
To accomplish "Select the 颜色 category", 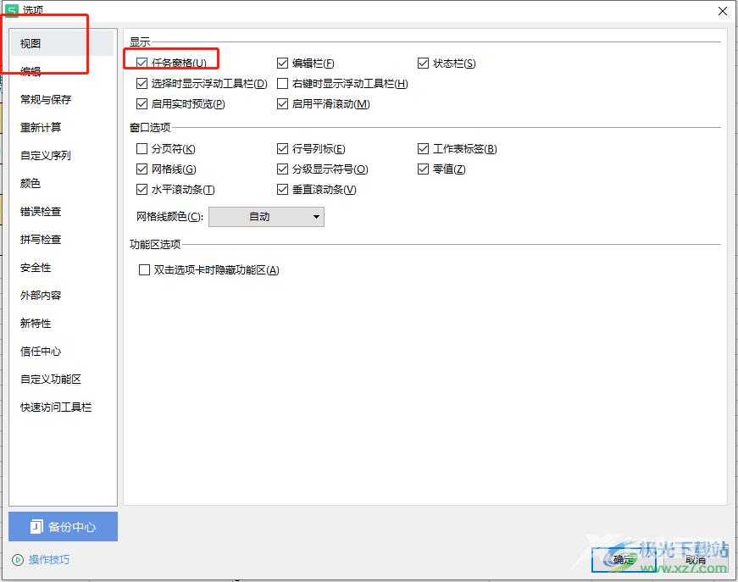I will pyautogui.click(x=62, y=183).
